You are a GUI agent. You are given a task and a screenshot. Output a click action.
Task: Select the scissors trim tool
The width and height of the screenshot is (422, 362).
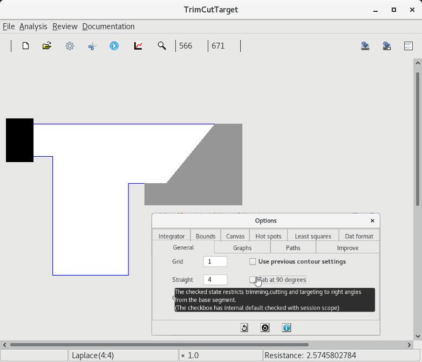coord(92,46)
